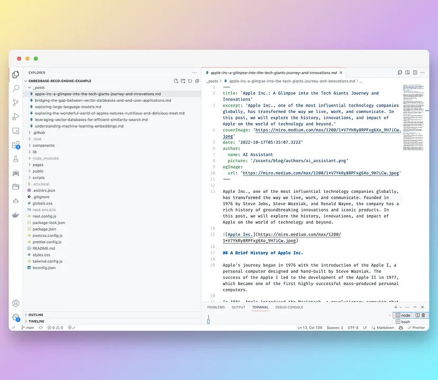This screenshot has height=380, width=438.
Task: Maximize the terminal panel size
Action: click(x=415, y=307)
